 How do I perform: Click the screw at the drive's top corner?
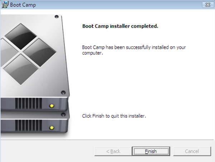point(57,17)
